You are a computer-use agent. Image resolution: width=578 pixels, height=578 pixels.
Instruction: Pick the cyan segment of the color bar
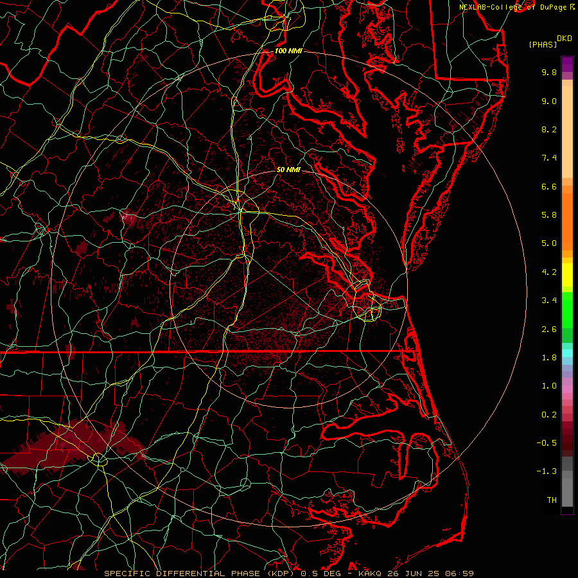tap(567, 353)
